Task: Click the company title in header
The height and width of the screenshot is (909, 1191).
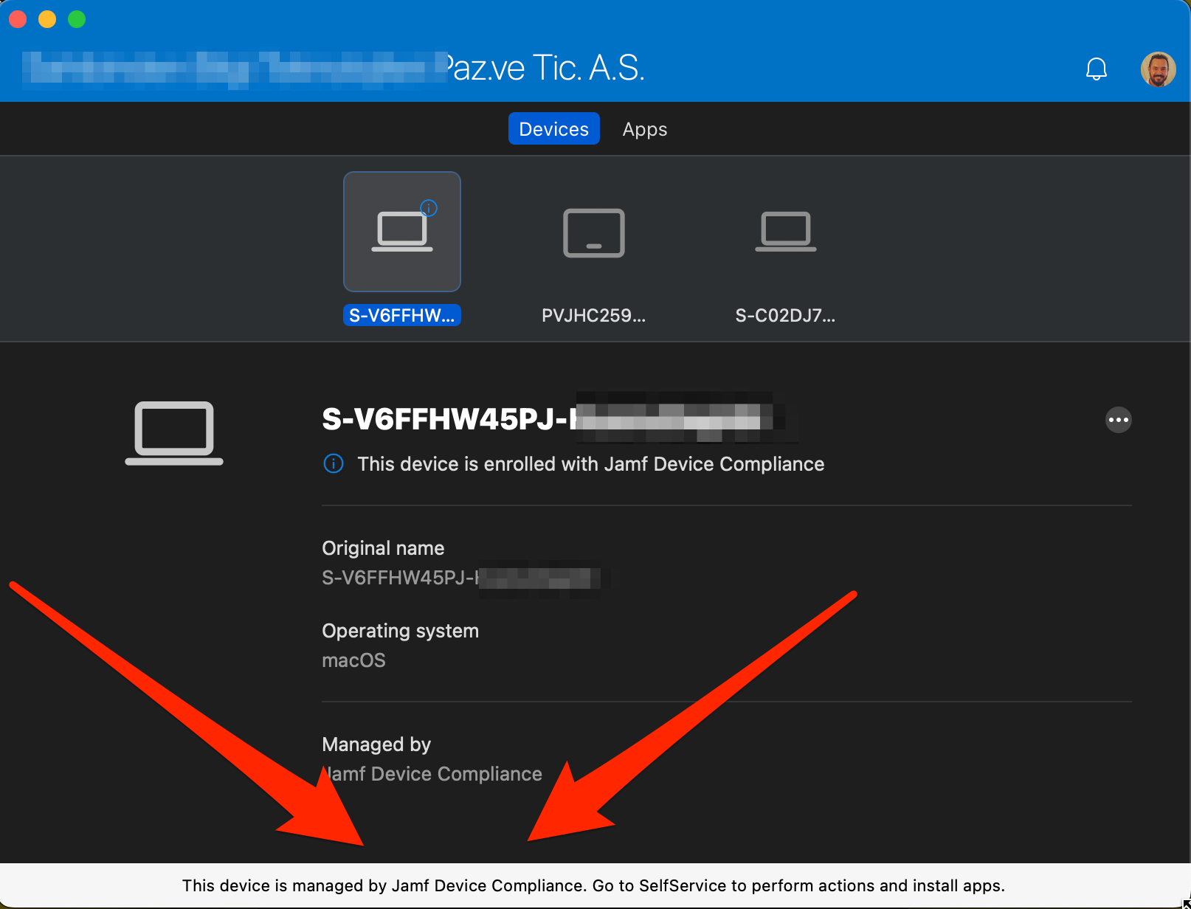Action: tap(334, 69)
